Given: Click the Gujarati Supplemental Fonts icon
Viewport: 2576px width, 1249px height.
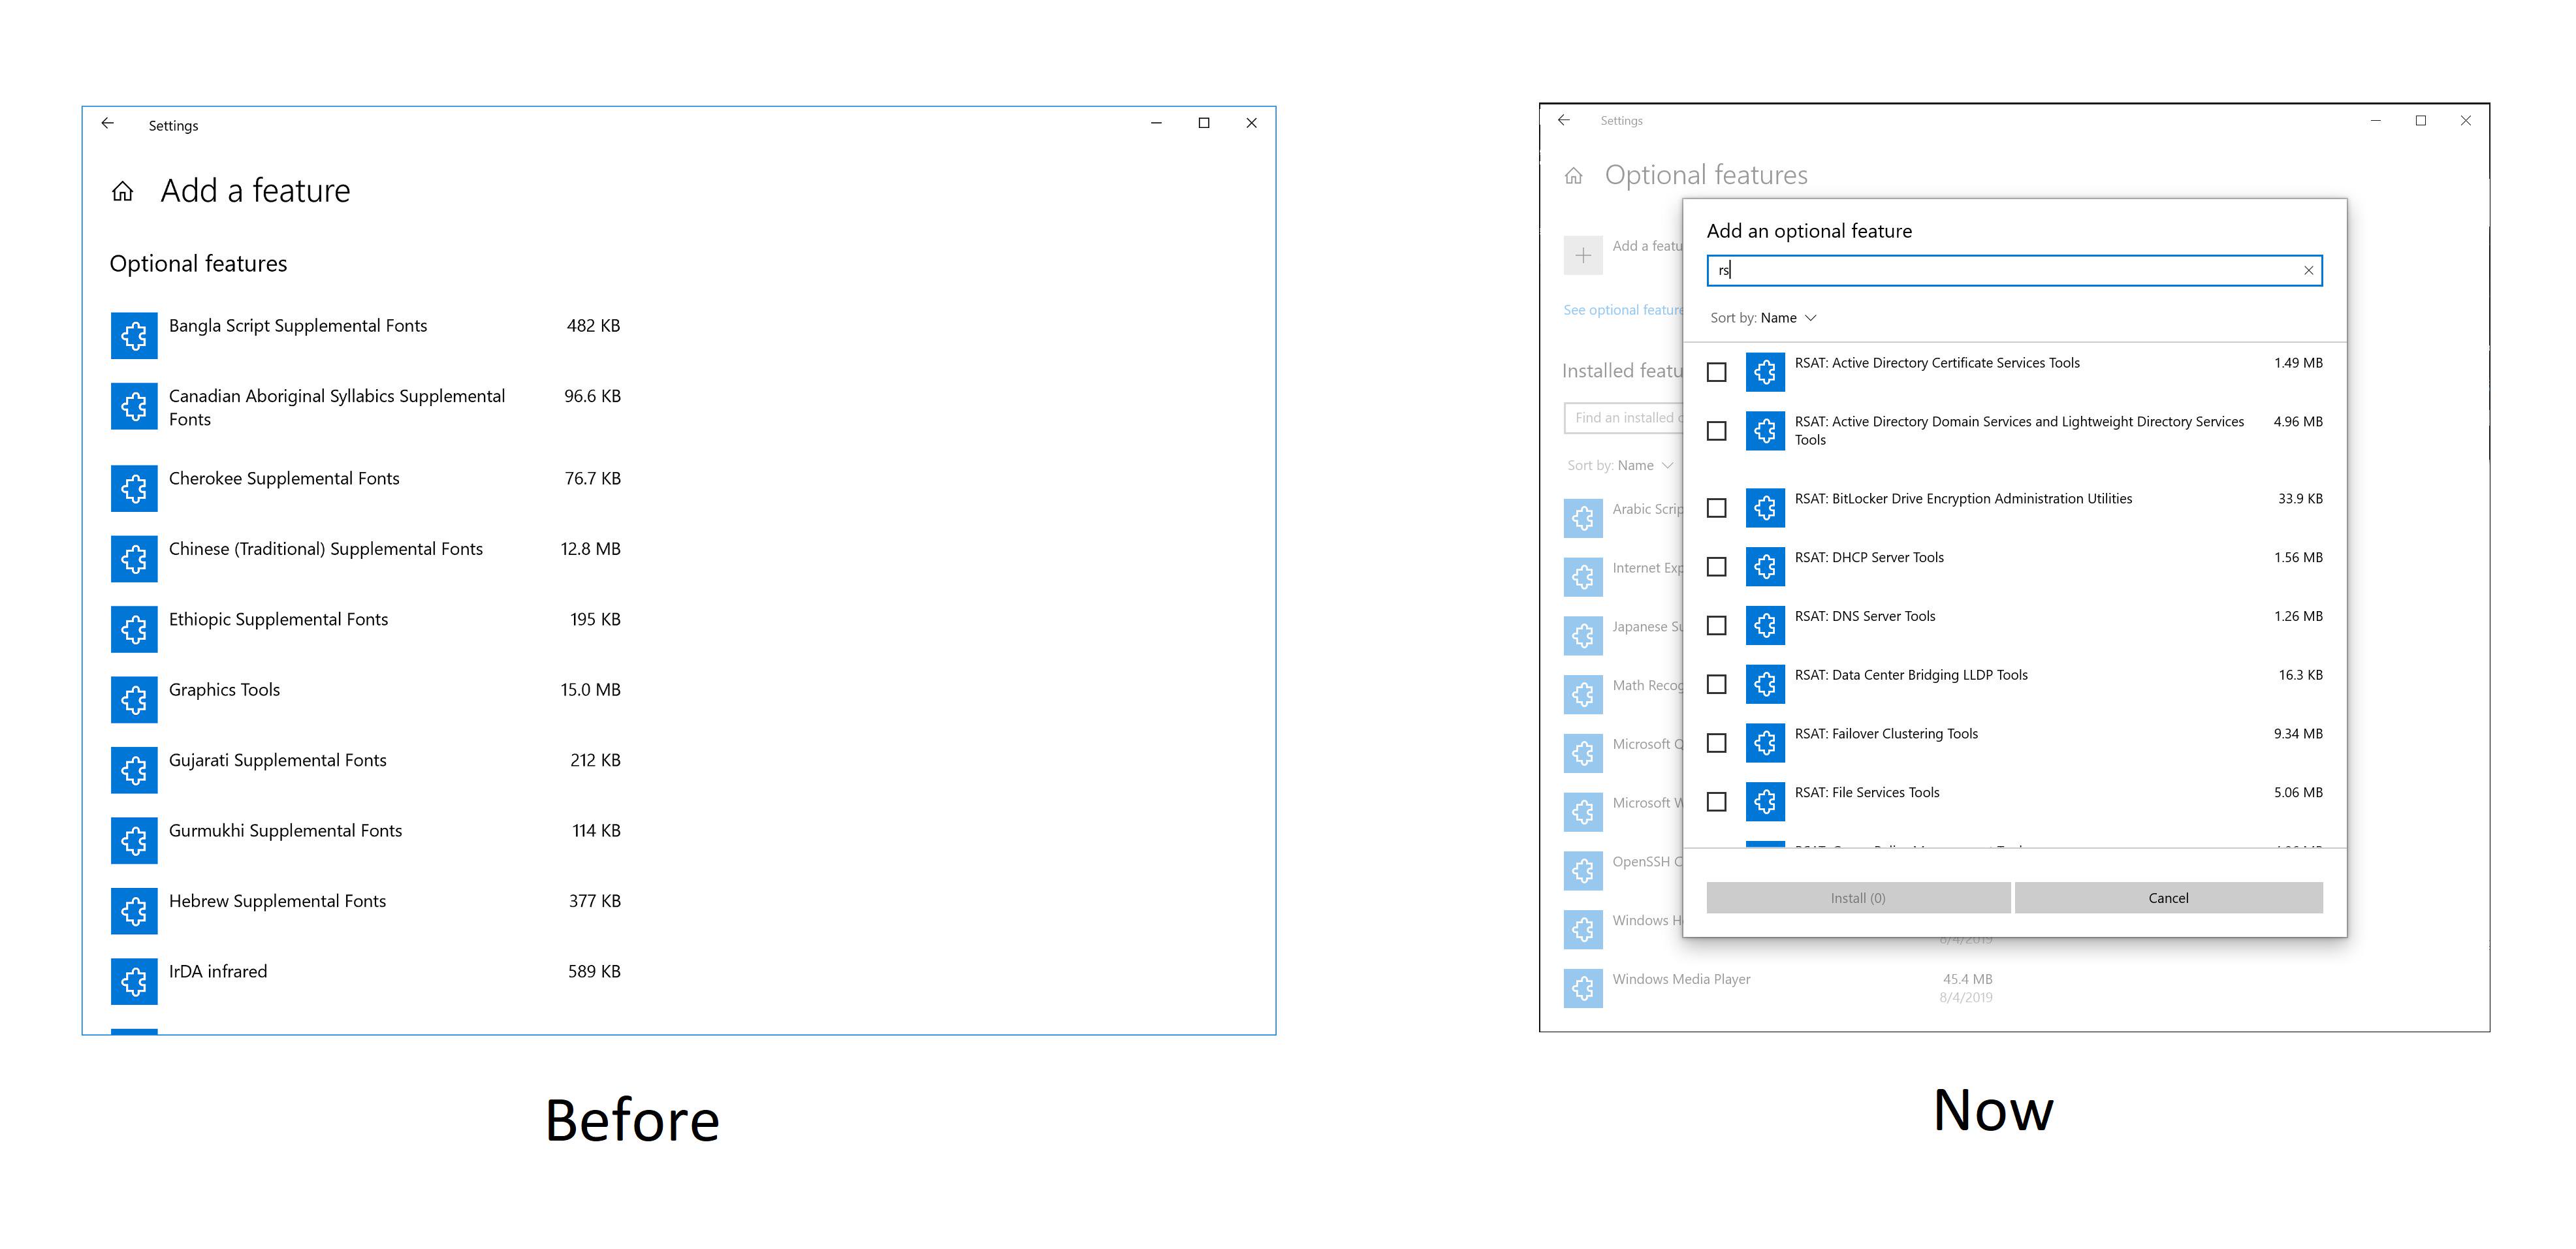Looking at the screenshot, I should coord(134,770).
